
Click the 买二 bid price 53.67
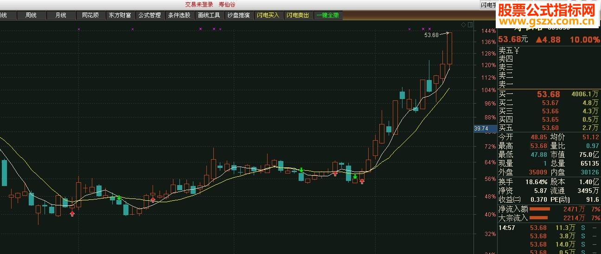coord(550,103)
